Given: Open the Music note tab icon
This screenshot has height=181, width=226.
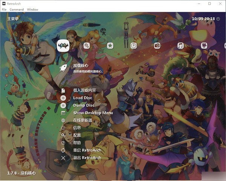Looking at the screenshot, I should [x=180, y=46].
